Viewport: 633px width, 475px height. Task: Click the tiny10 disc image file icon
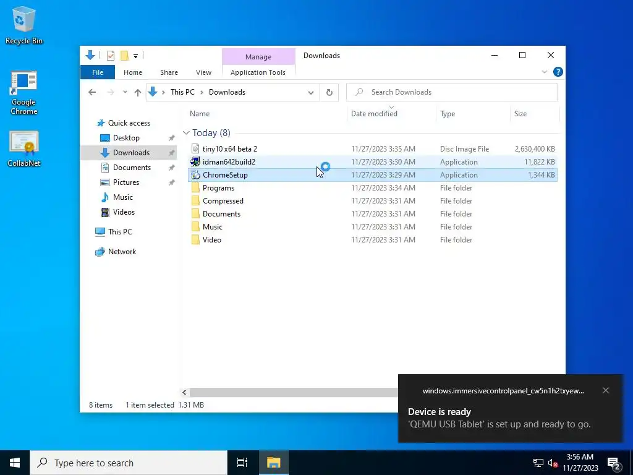pos(195,149)
